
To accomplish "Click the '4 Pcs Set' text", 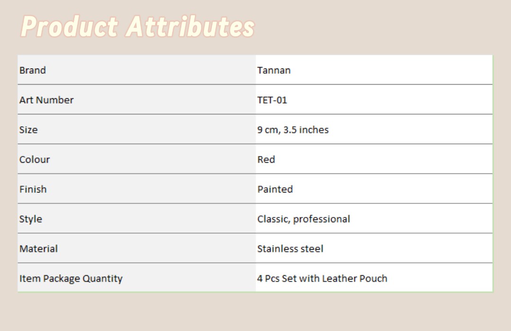I will 277,279.
